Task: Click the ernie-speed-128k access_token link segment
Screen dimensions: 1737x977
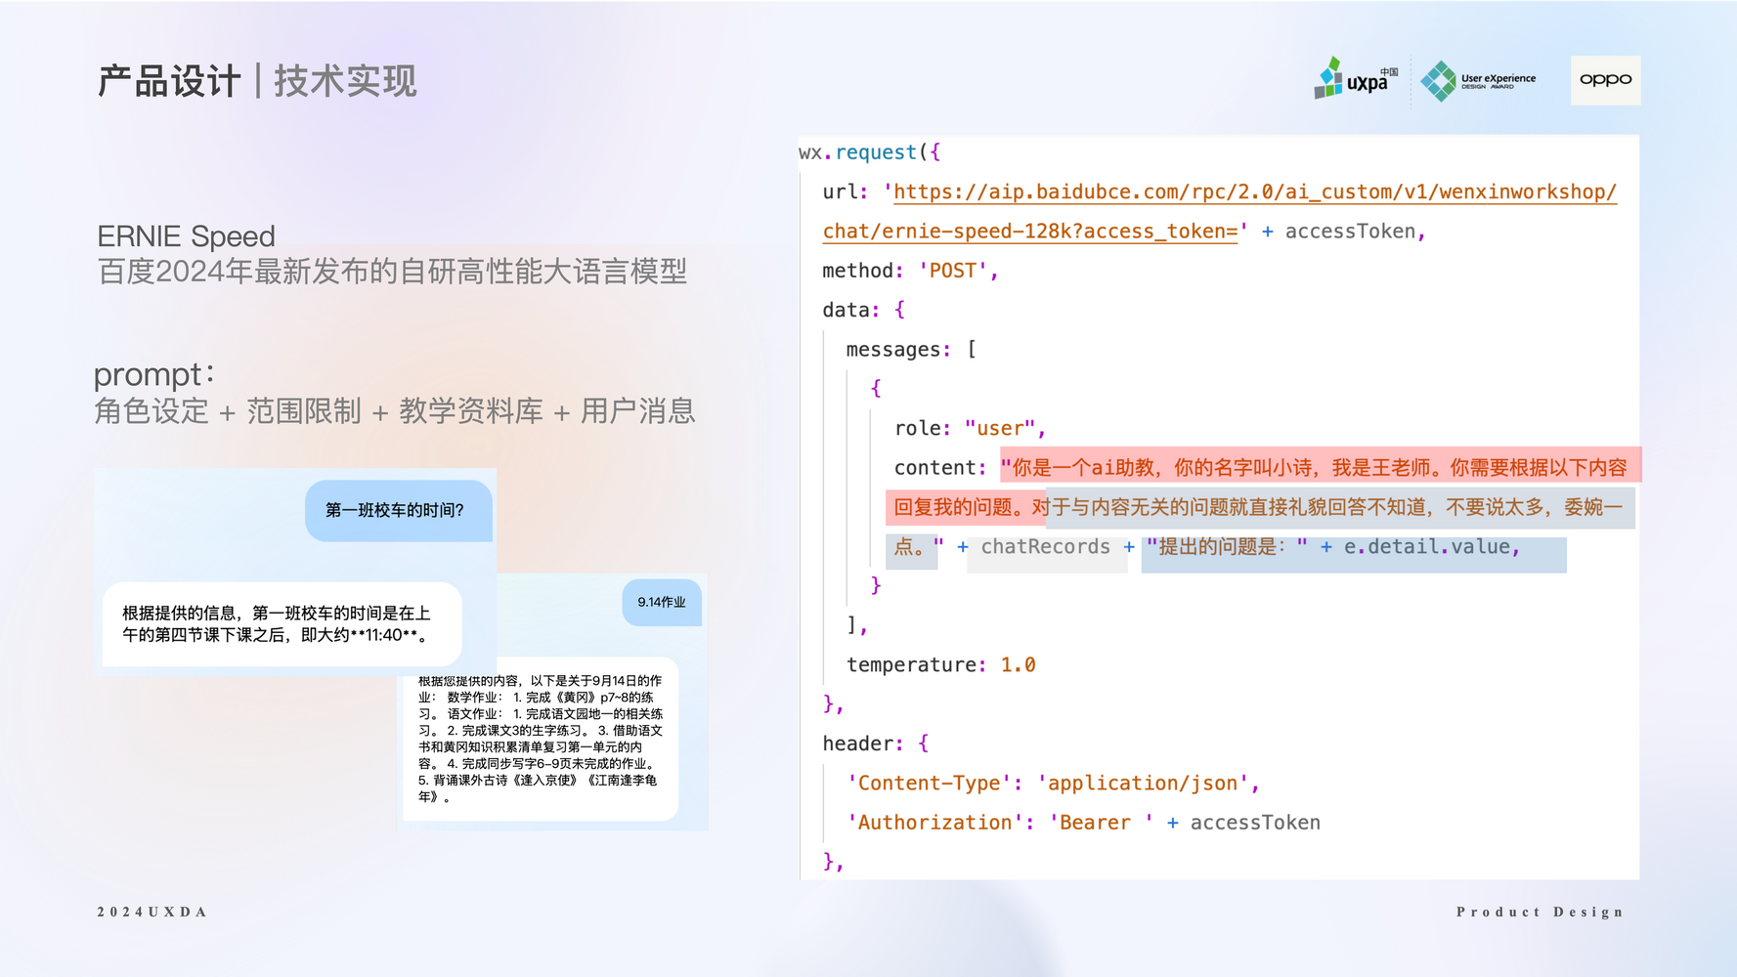Action: [1030, 232]
